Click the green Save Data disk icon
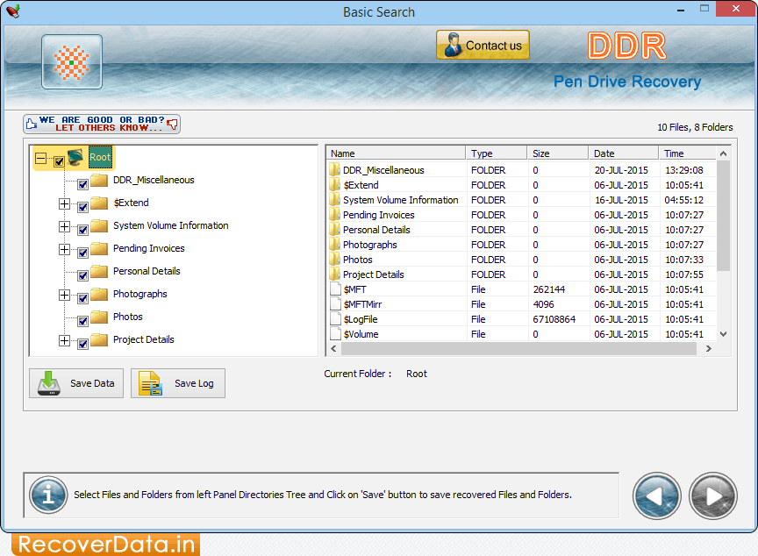 click(46, 383)
